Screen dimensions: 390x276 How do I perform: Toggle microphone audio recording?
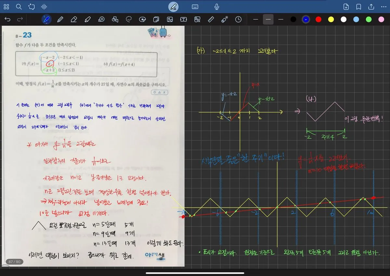click(x=216, y=7)
